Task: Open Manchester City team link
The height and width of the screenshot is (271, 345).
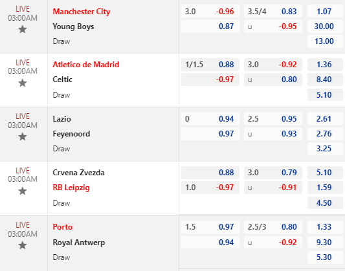Action: (82, 12)
